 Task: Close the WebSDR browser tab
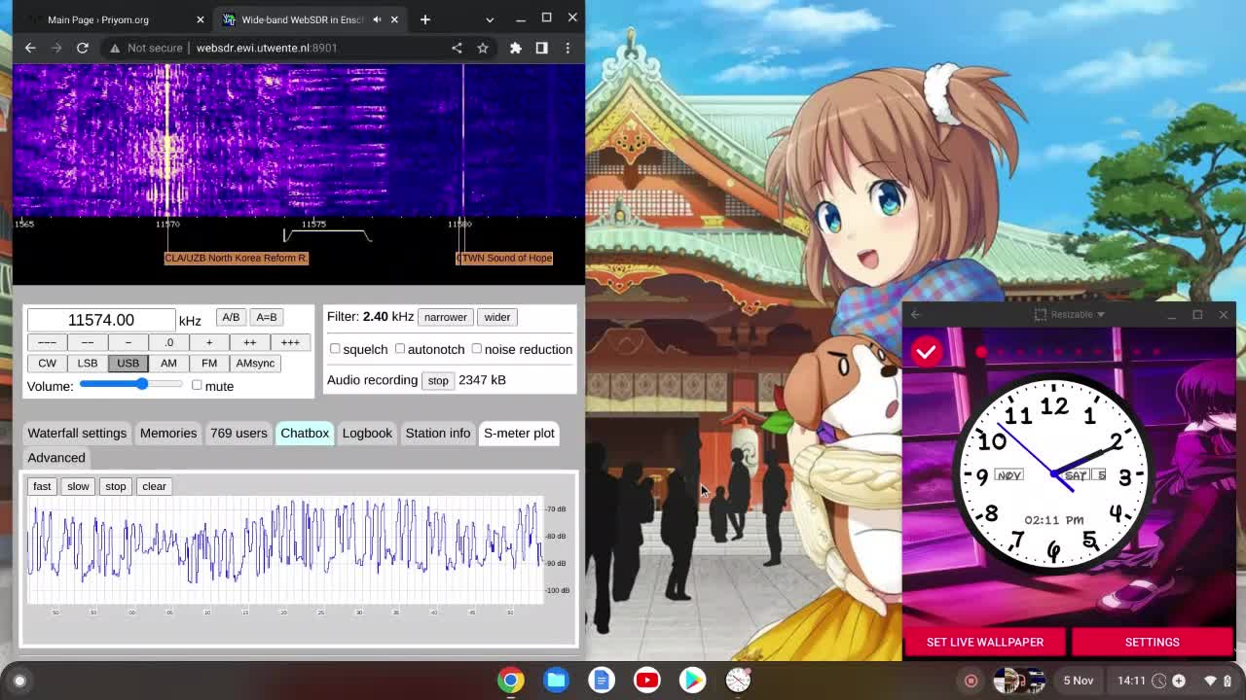tap(394, 19)
